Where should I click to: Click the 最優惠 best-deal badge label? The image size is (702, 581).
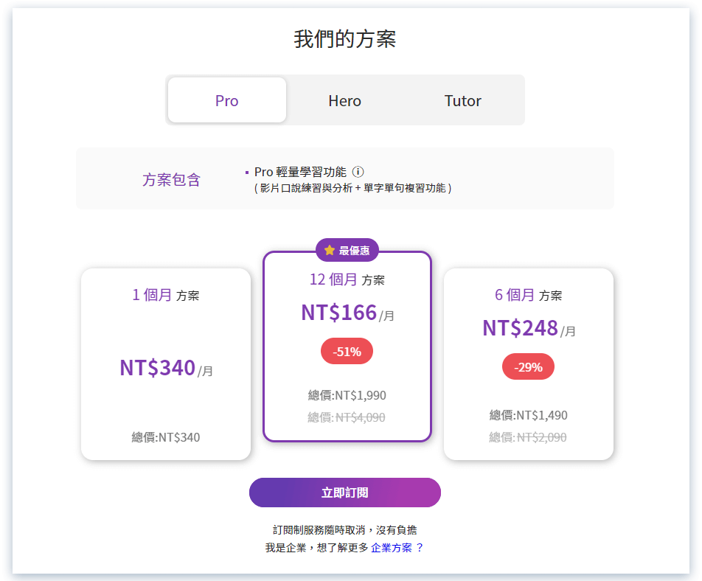click(355, 251)
